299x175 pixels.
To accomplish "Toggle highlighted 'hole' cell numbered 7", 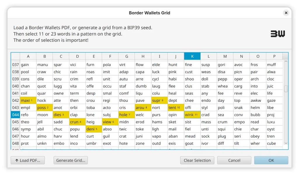I will [126, 115].
